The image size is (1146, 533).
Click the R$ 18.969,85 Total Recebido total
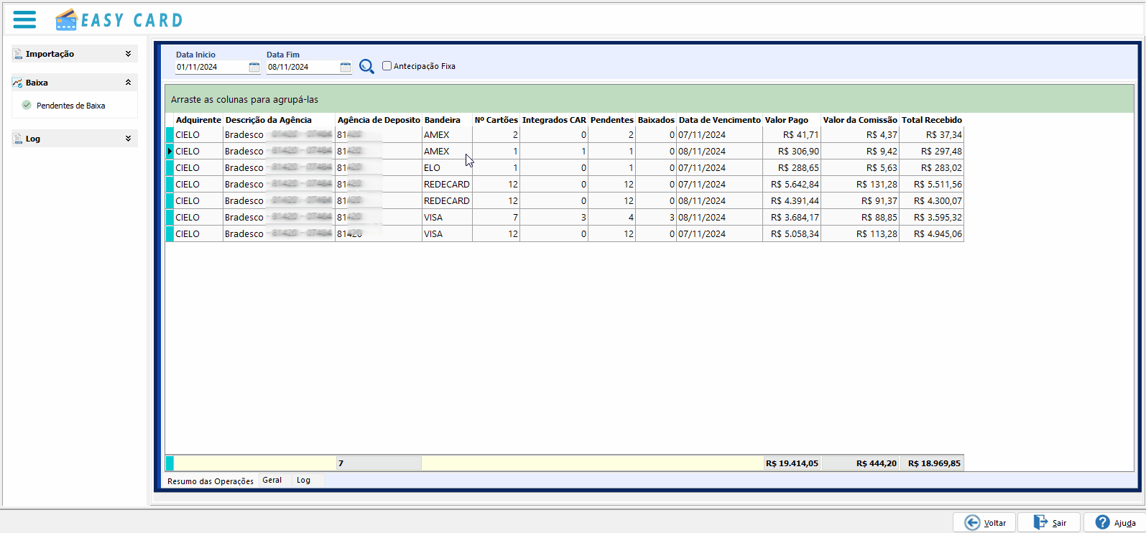[931, 463]
